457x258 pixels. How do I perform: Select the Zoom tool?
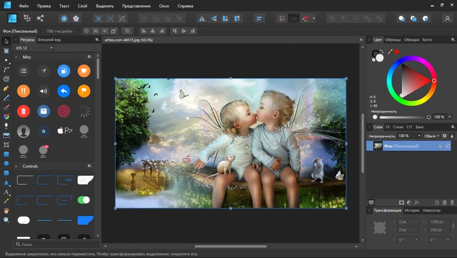point(6,220)
